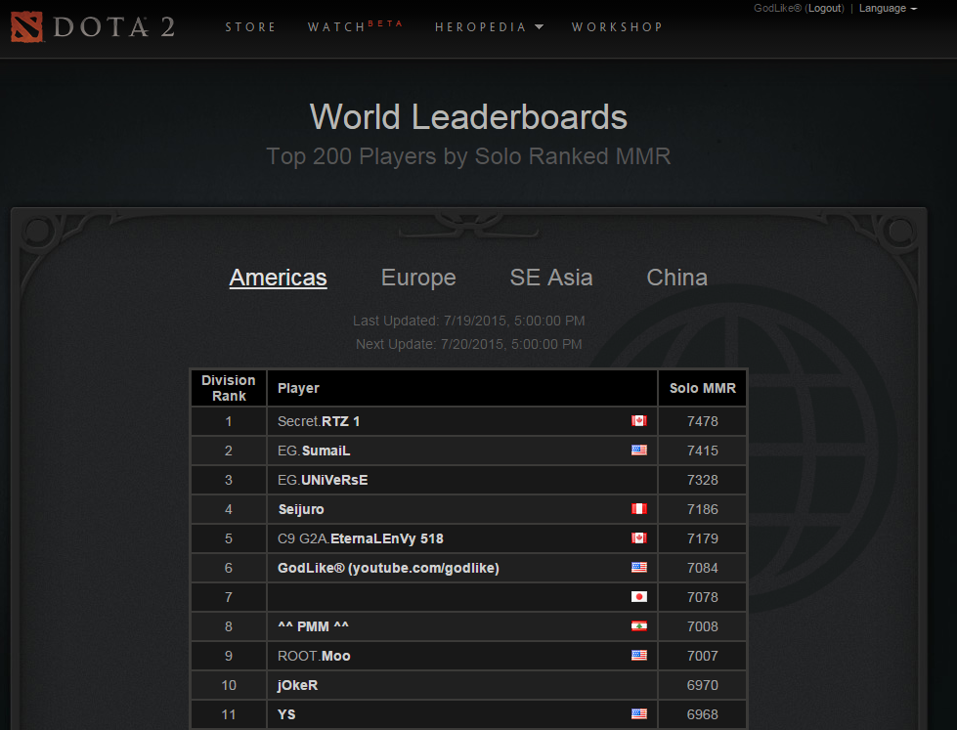The width and height of the screenshot is (957, 730).
Task: Click the US flag beside YS
Action: (x=639, y=713)
